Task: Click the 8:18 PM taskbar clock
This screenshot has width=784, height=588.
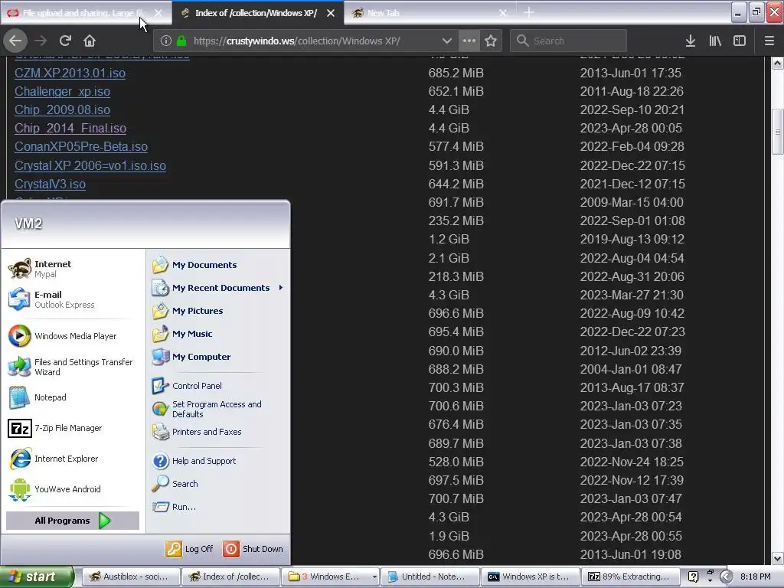Action: point(756,577)
